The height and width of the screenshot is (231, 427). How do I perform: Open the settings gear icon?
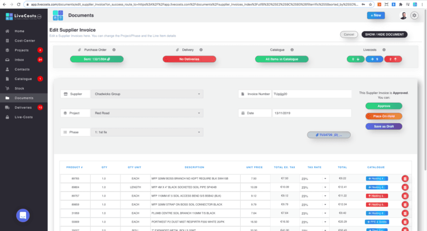tap(414, 16)
